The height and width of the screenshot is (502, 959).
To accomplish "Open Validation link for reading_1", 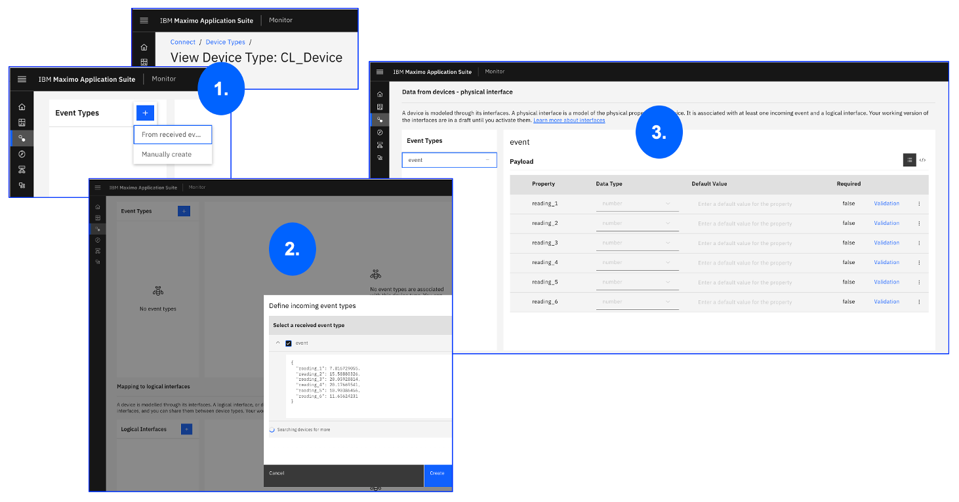I will point(886,203).
